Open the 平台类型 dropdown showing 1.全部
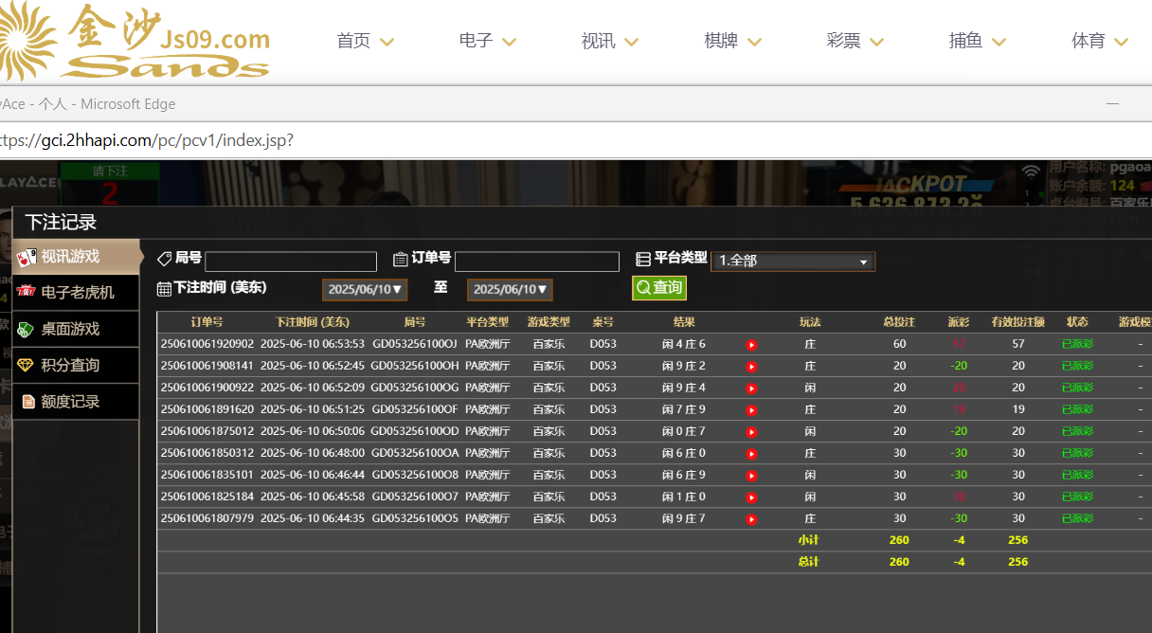This screenshot has height=633, width=1152. 792,262
